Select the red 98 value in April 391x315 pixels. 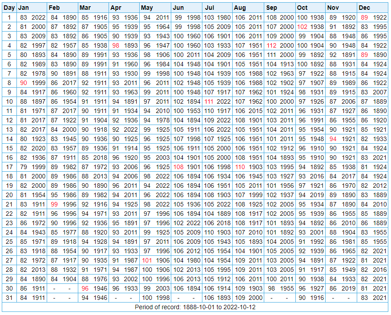pos(116,45)
